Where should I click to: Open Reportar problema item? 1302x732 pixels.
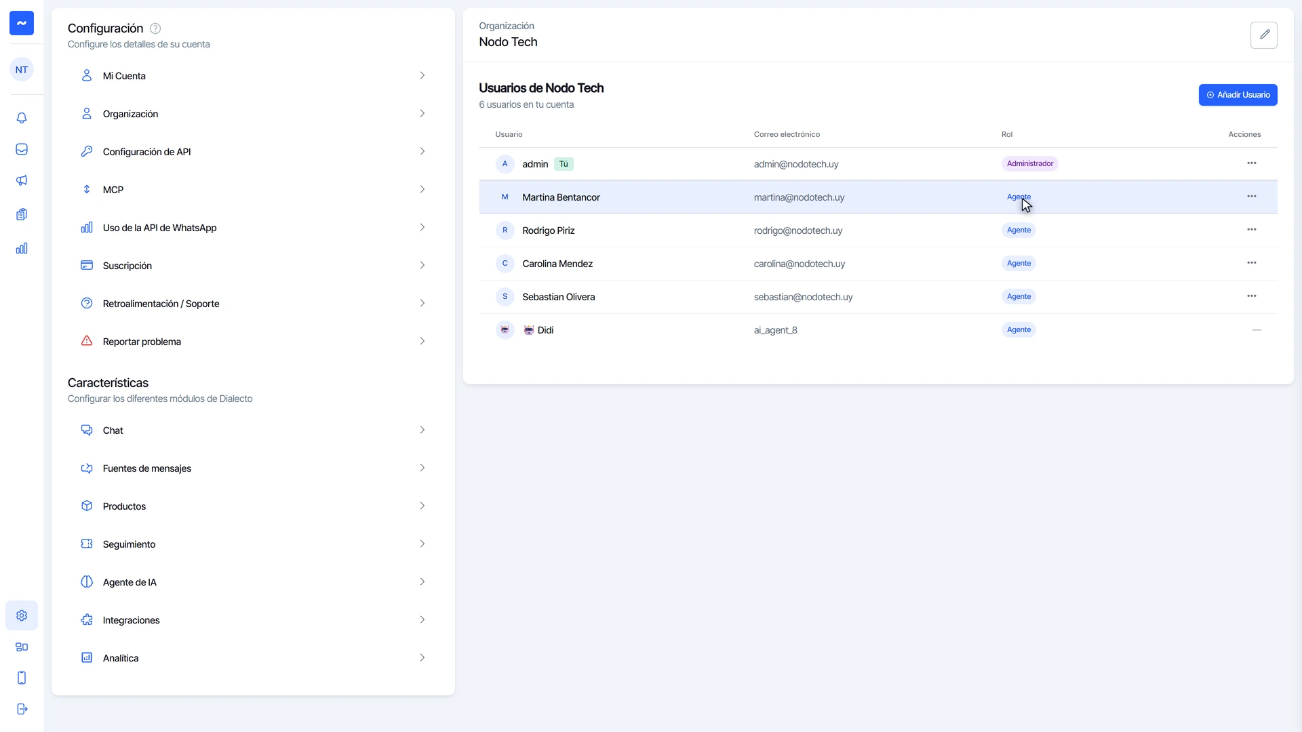coord(253,342)
